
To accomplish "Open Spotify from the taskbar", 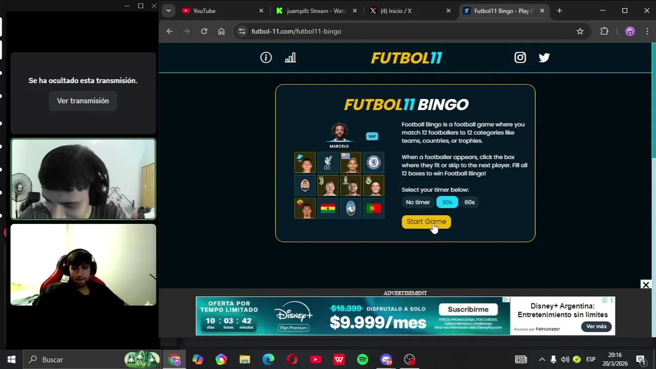I will tap(362, 359).
